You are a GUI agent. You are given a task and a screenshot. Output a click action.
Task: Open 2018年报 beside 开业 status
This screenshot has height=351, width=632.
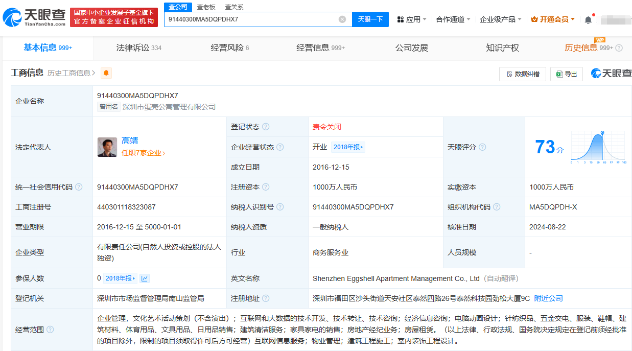pyautogui.click(x=348, y=147)
